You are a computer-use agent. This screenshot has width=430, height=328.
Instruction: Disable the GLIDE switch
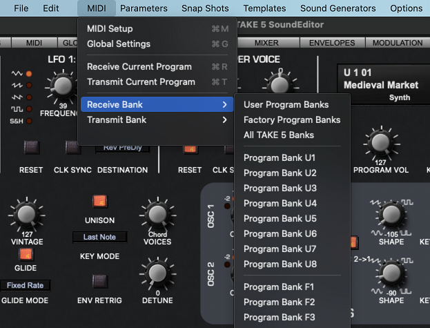[x=26, y=254]
